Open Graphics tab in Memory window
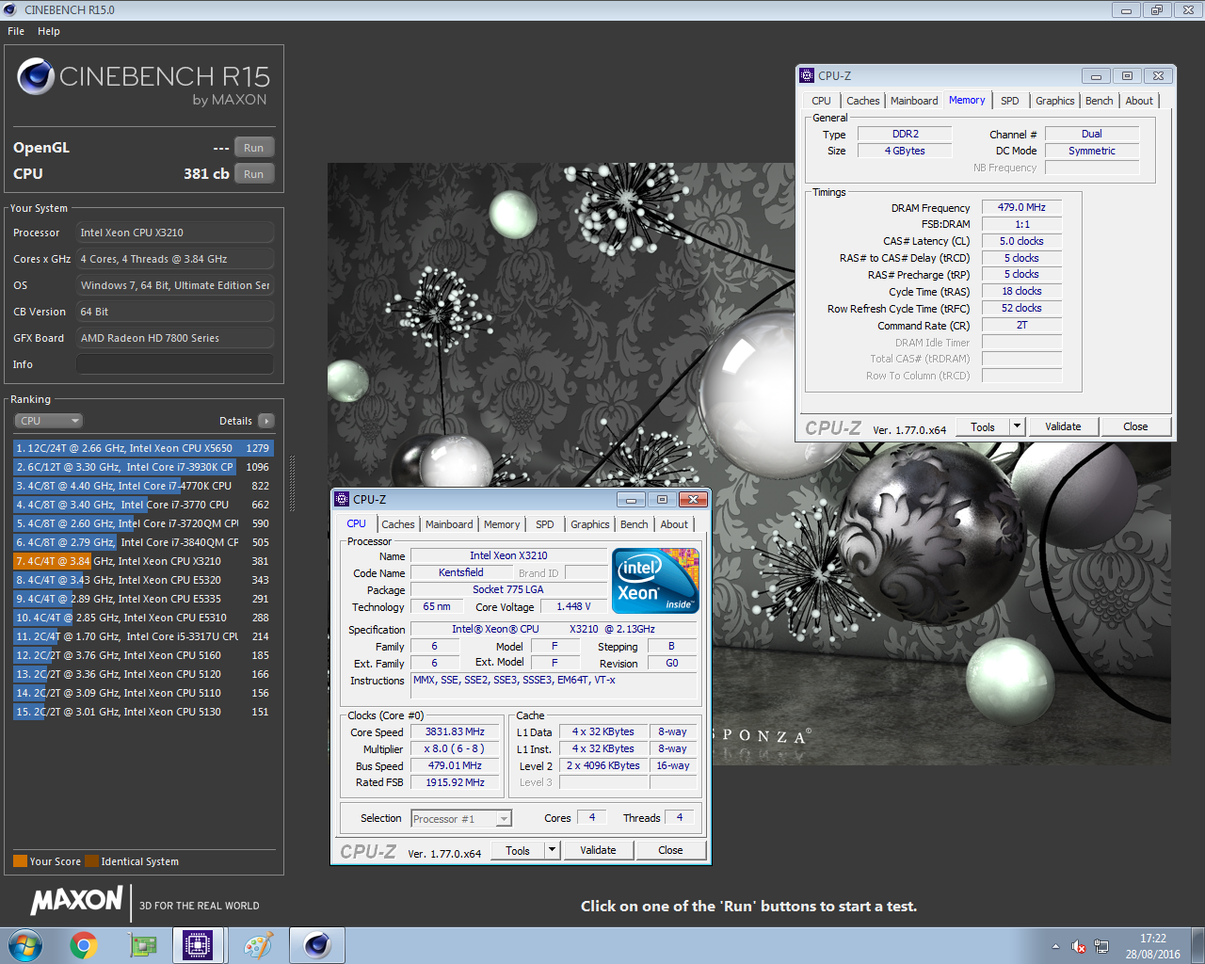 point(1055,101)
